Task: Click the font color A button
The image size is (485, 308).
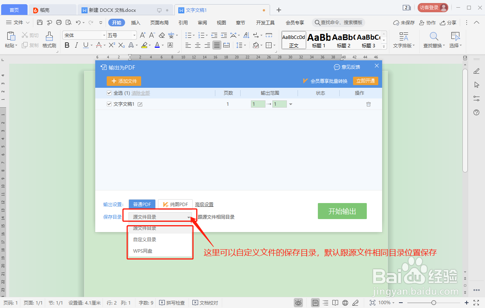Action: click(x=157, y=45)
